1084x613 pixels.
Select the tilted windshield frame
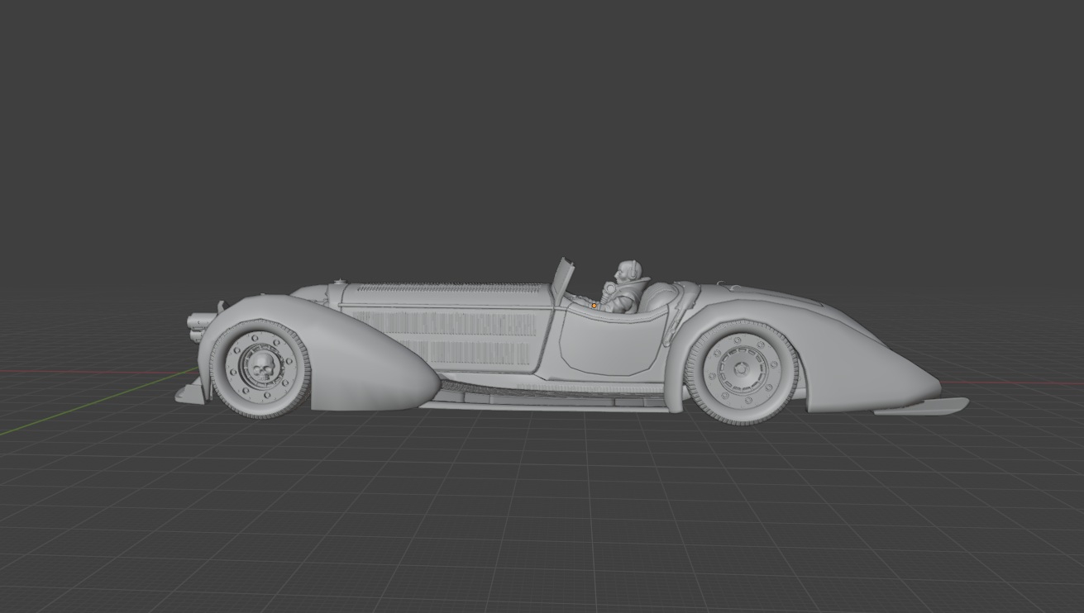565,277
